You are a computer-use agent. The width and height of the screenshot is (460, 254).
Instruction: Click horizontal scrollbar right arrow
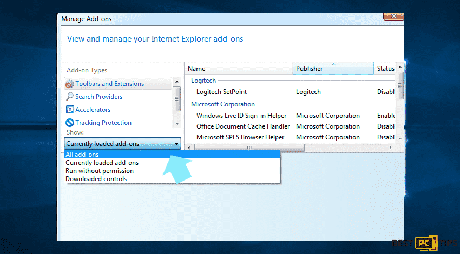point(391,148)
